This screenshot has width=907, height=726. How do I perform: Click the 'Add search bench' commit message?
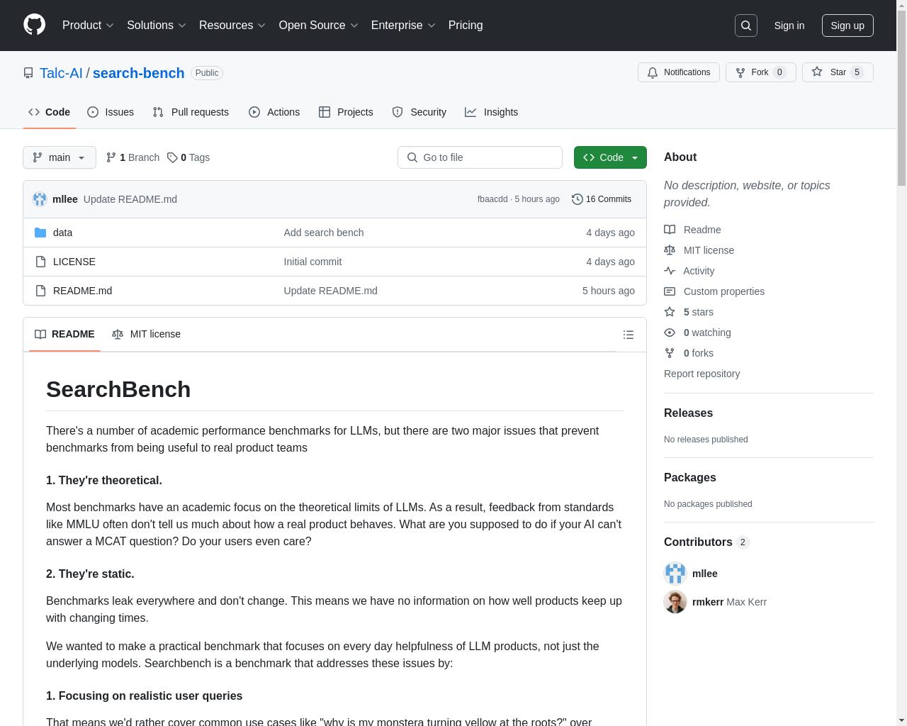click(x=324, y=233)
